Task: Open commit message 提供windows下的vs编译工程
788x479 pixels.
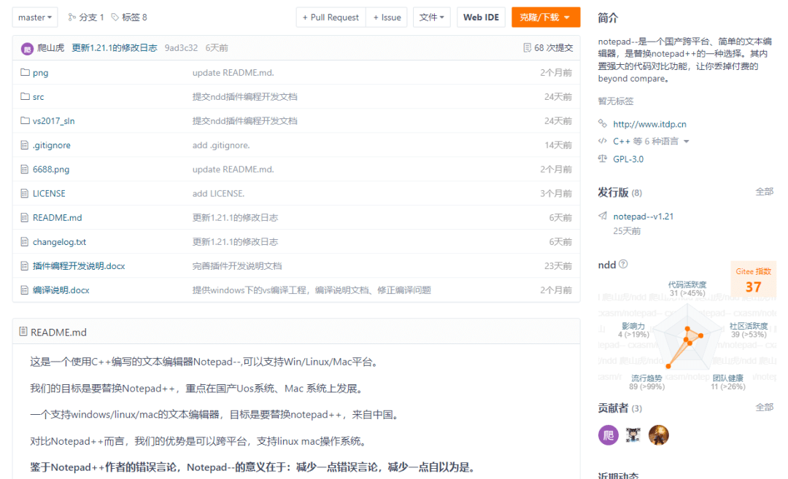Action: 312,290
